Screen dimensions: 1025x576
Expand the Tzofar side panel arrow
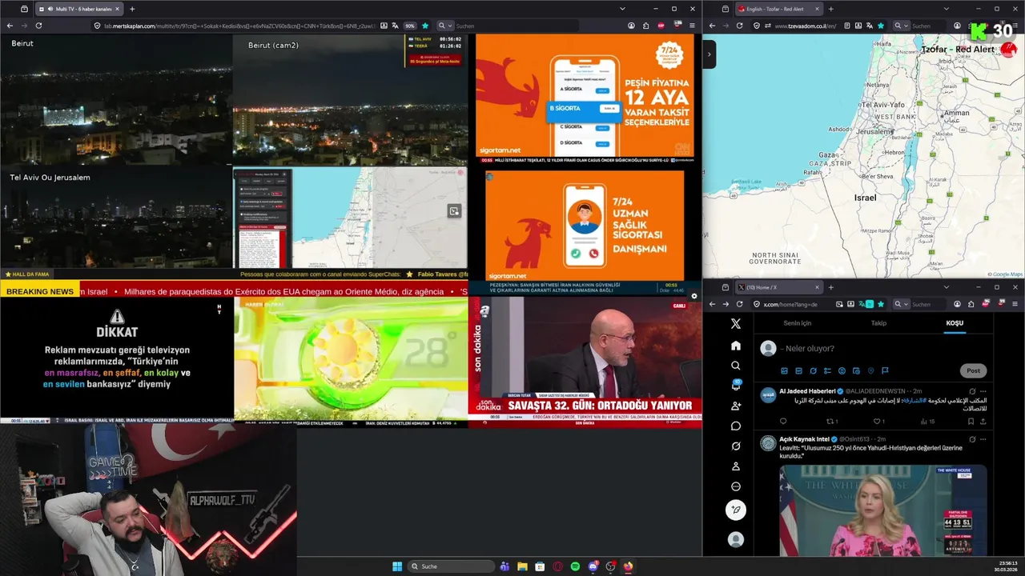[x=709, y=54]
